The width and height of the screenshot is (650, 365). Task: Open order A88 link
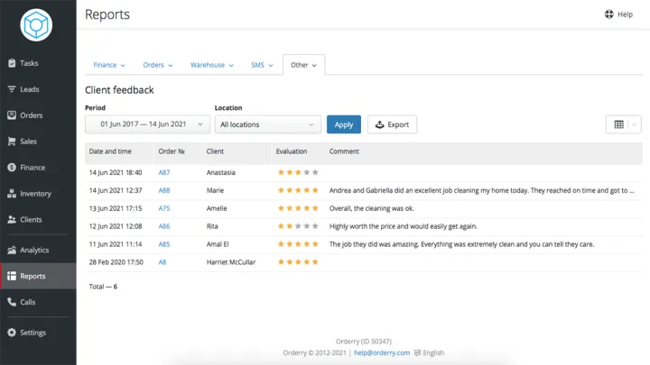[x=164, y=190]
